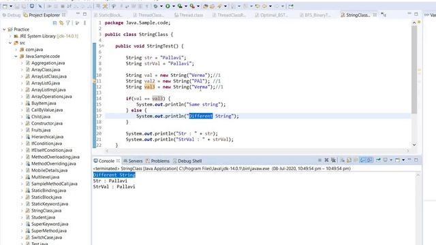Click Remove Launch console icon
This screenshot has height=245, width=436.
tap(326, 160)
